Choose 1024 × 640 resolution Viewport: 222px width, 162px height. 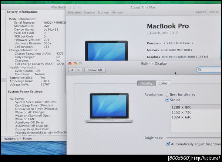point(196,117)
